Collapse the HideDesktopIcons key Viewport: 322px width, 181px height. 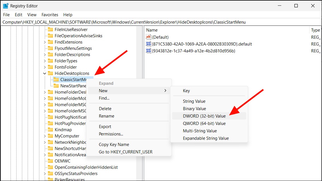(x=44, y=73)
